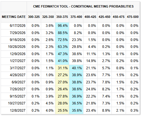
Task: Click the 47.3% cell for 12/9/2026
Action: click(x=62, y=54)
